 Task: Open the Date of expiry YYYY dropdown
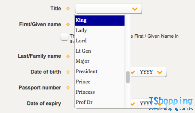pyautogui.click(x=152, y=103)
